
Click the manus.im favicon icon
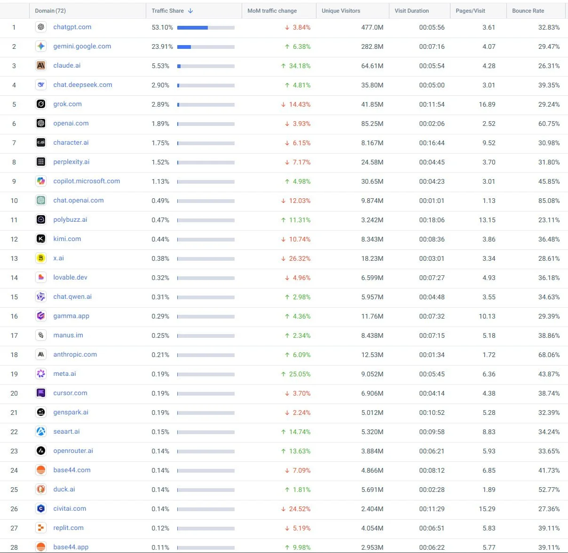(x=41, y=335)
